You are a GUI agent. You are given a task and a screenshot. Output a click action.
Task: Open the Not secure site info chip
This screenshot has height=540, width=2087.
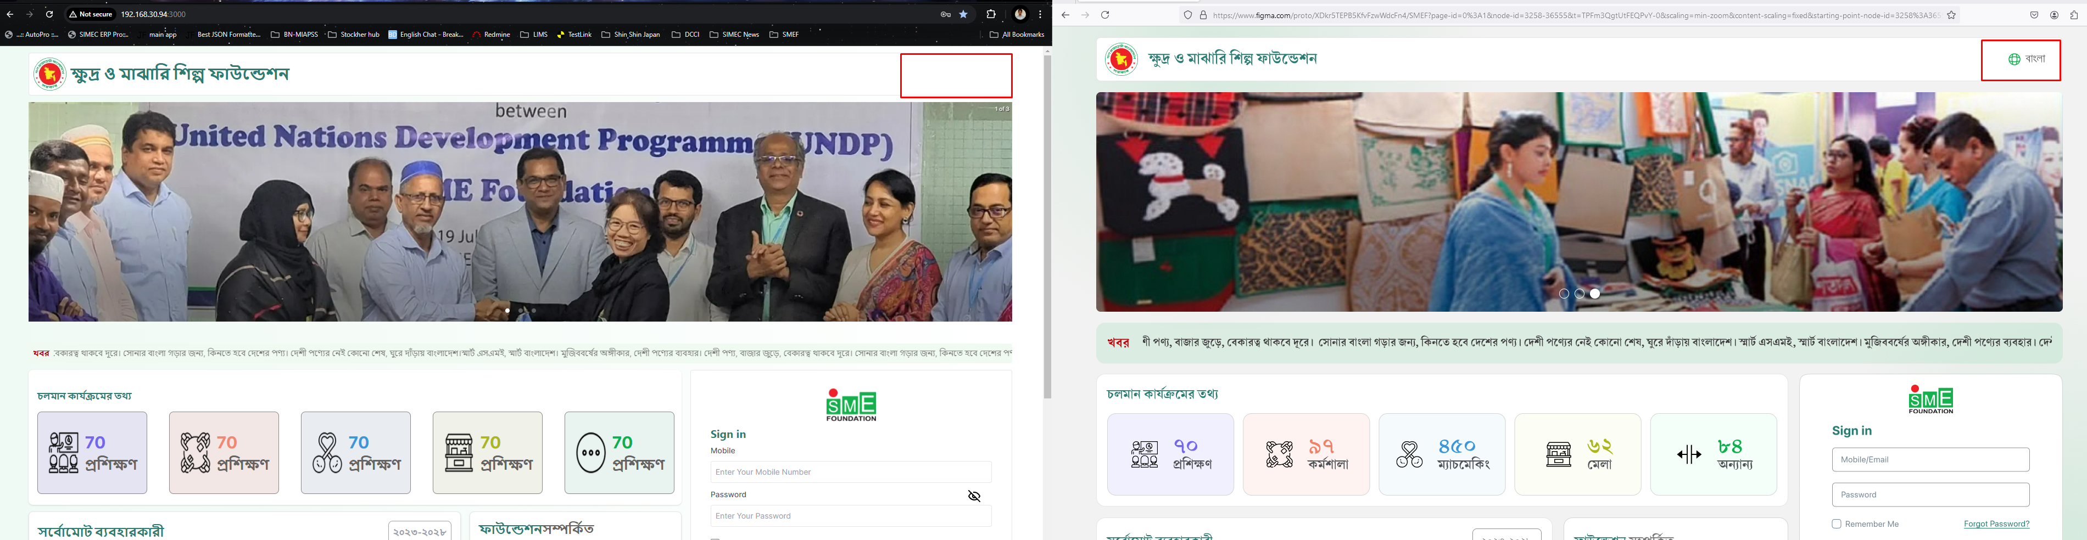click(x=91, y=15)
